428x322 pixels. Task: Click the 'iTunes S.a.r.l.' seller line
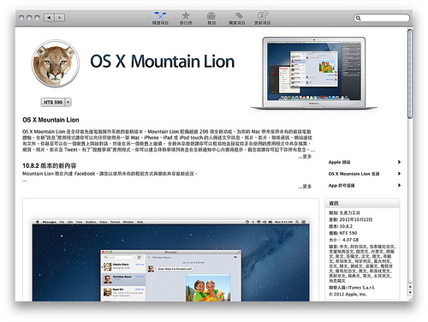[352, 288]
